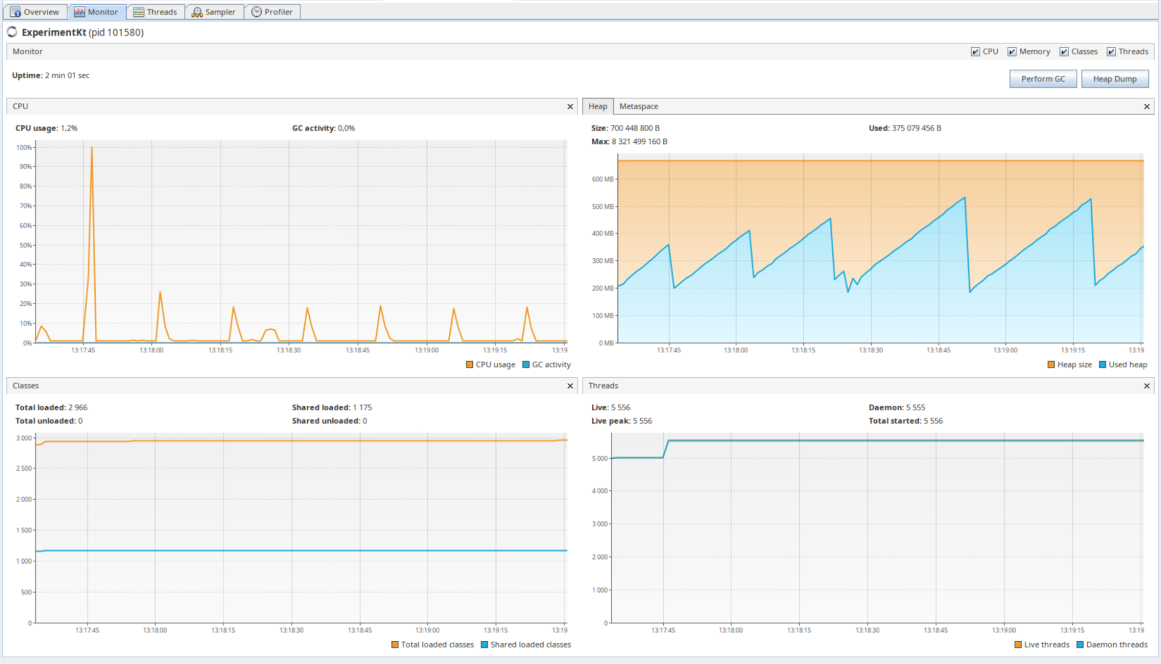Click the Profiler clock icon
The width and height of the screenshot is (1161, 664).
(257, 12)
